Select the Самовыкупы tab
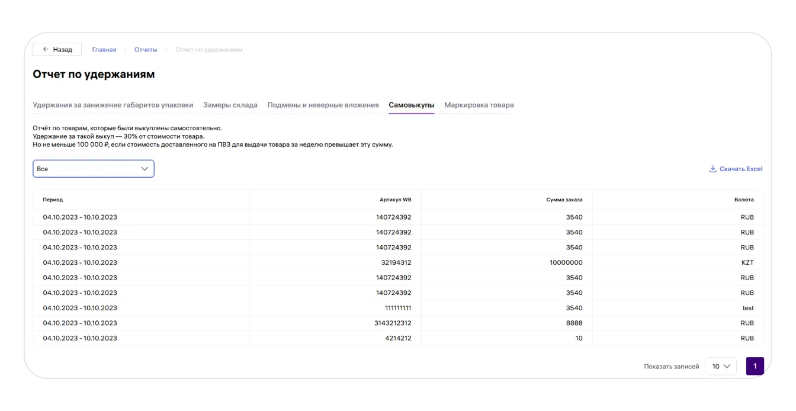The image size is (796, 411). (x=412, y=105)
